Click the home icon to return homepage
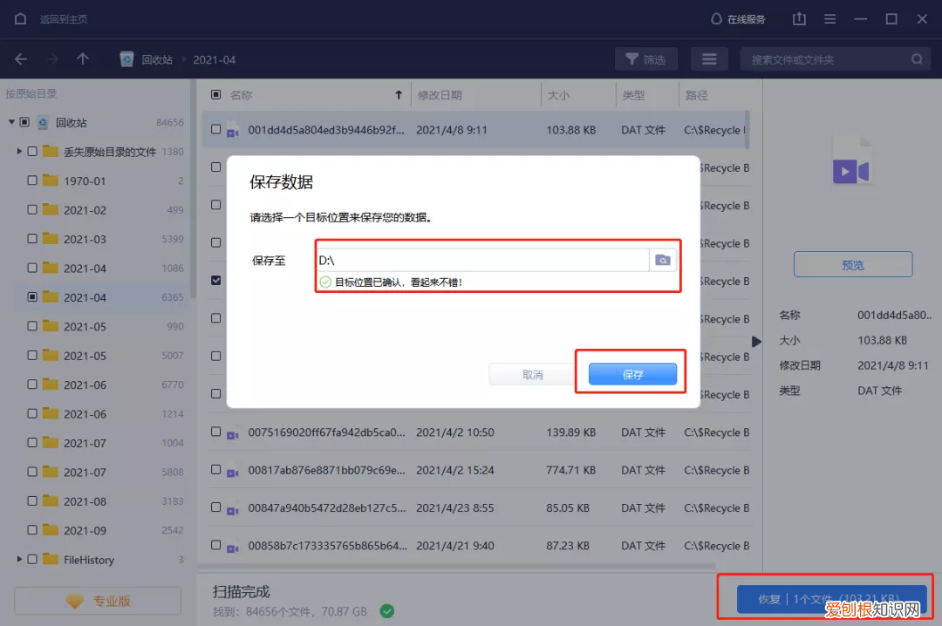Screen dimensions: 942x626 point(19,17)
